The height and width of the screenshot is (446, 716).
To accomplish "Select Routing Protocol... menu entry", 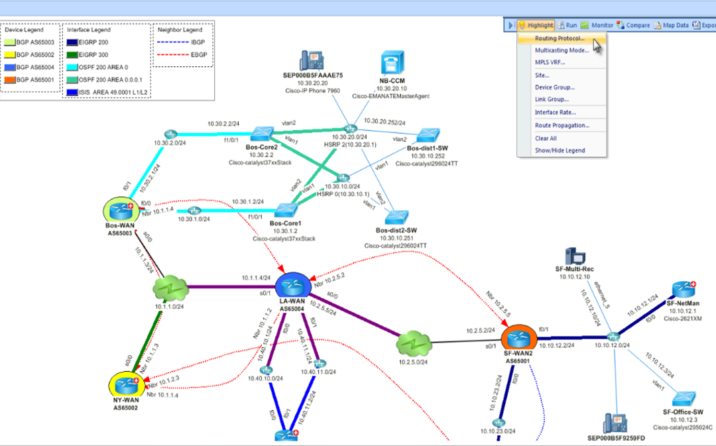I will pos(562,38).
